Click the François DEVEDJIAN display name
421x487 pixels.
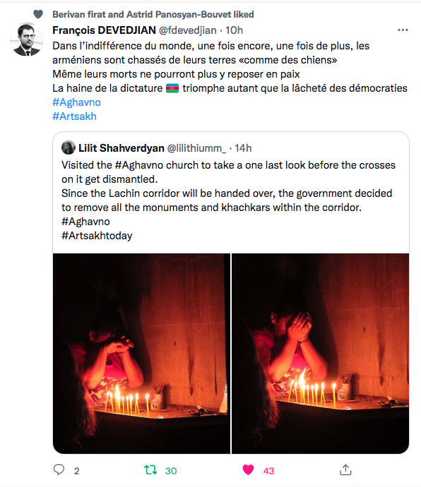104,30
